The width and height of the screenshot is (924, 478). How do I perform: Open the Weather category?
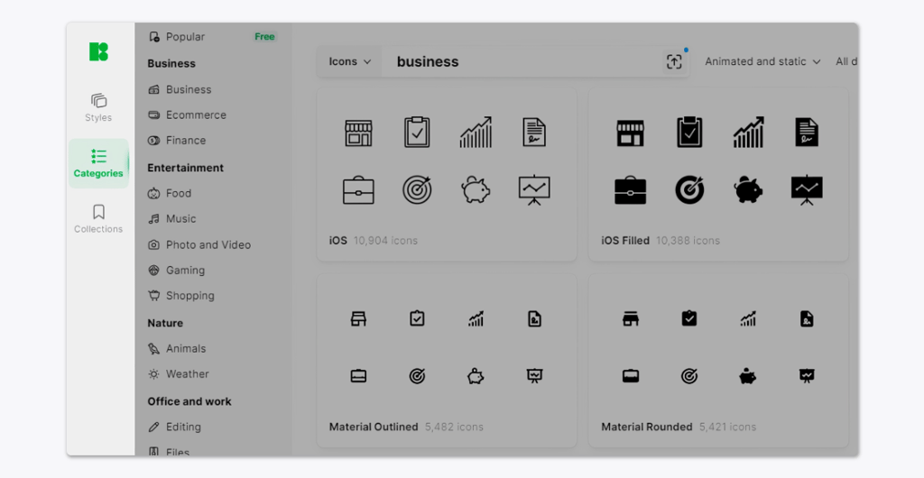point(178,373)
